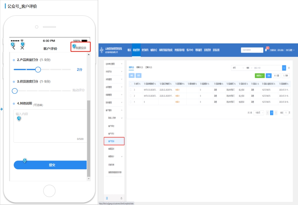This screenshot has width=298, height=205.
Task: Tap the X close icon in the phone header
Action: tap(22, 48)
